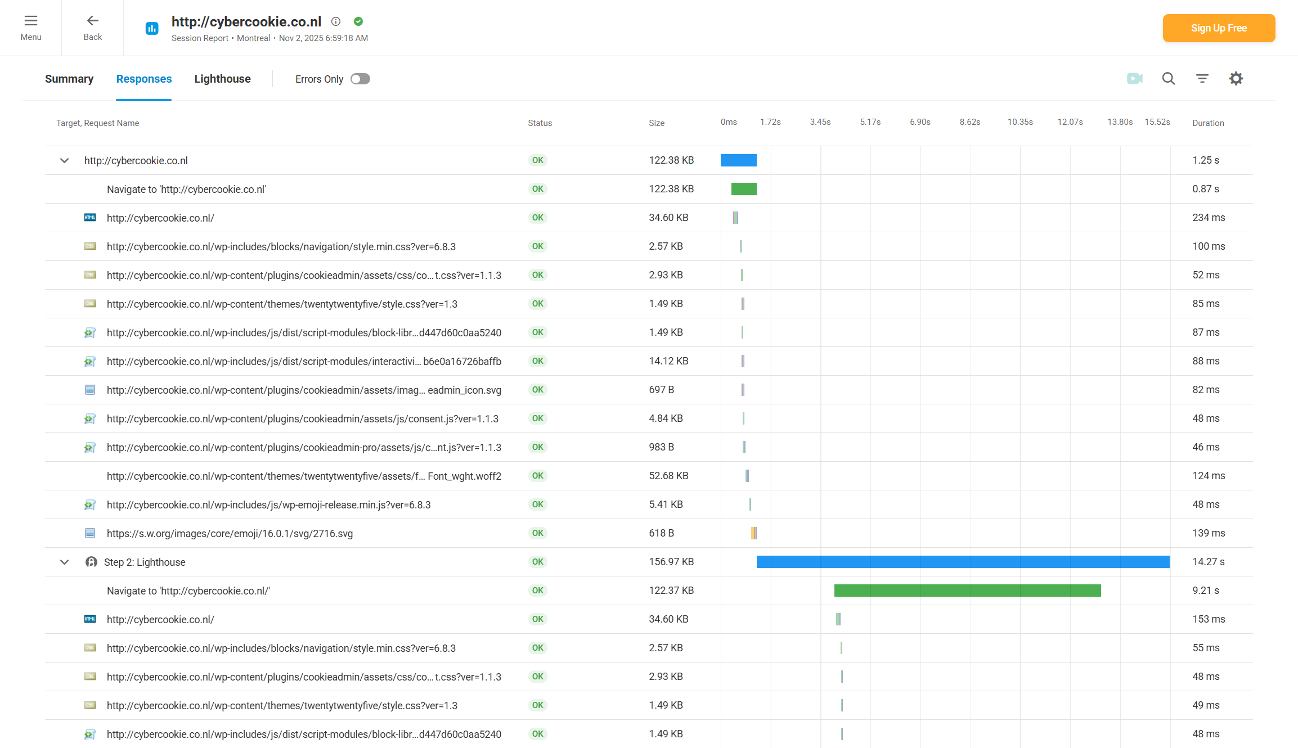Open the settings gear icon
Screen dimensions: 1298x748
1236,79
